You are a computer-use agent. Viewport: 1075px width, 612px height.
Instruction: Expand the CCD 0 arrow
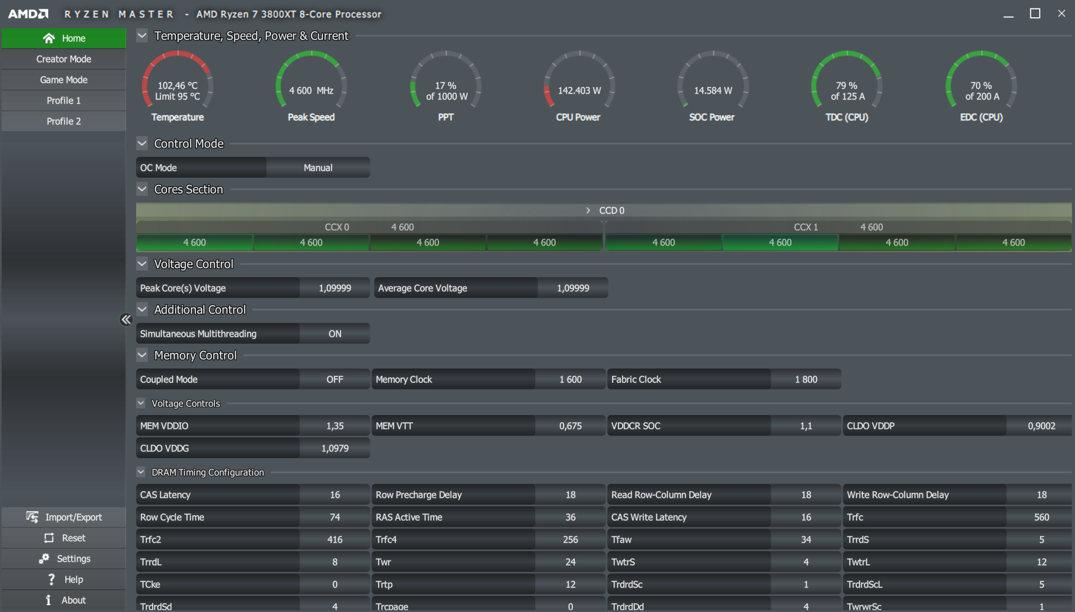[588, 210]
